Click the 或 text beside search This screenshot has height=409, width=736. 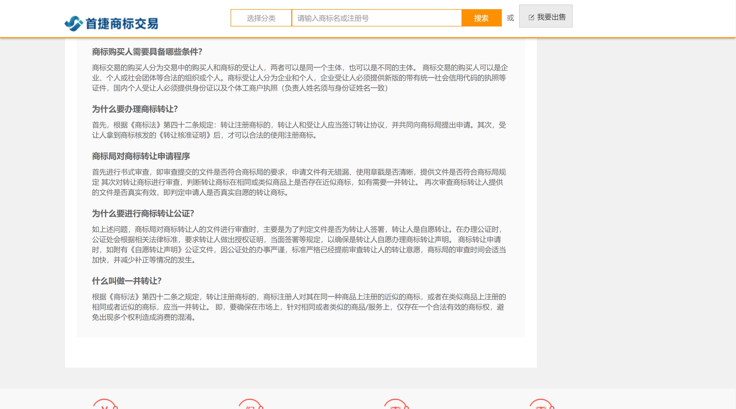tap(510, 18)
